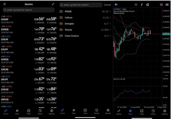171x119 pixels.
Task: Open three-dots menu on chart price axis
Action: [166, 76]
